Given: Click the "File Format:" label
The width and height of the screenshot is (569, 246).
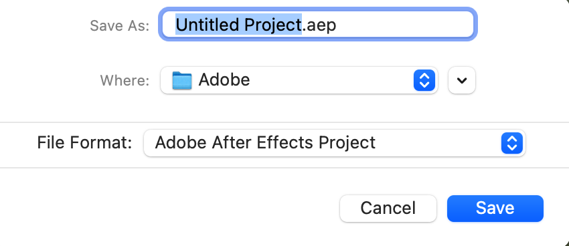Looking at the screenshot, I should [x=84, y=143].
